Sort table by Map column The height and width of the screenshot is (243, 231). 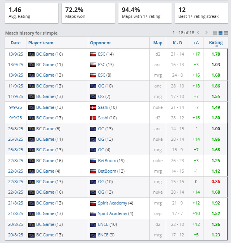[158, 43]
